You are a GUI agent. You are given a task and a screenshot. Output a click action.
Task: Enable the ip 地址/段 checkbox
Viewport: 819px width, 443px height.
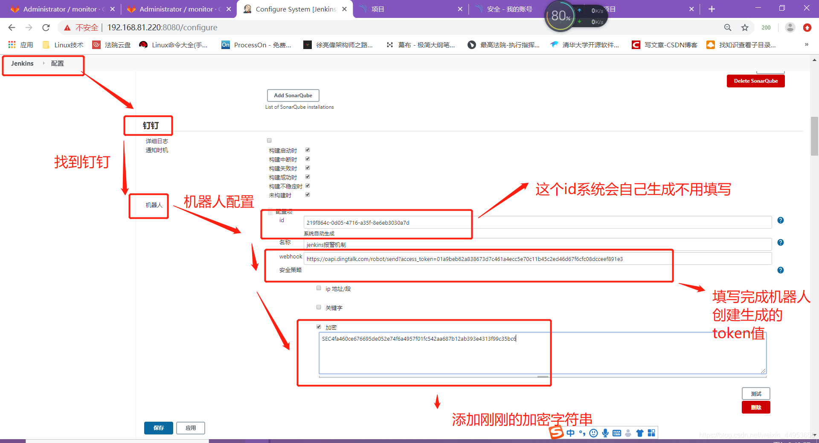pos(319,288)
